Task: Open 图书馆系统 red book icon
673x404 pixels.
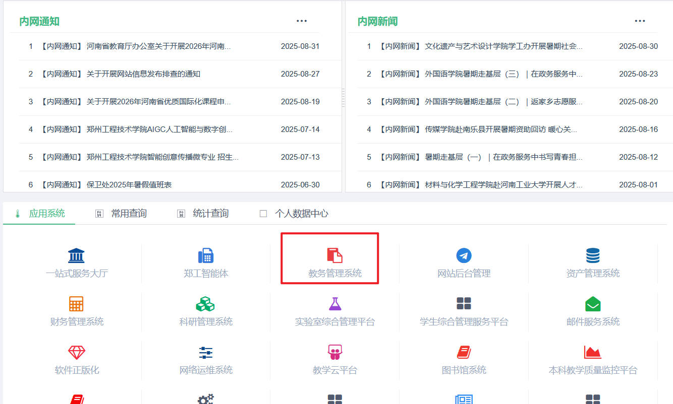Action: click(x=464, y=352)
